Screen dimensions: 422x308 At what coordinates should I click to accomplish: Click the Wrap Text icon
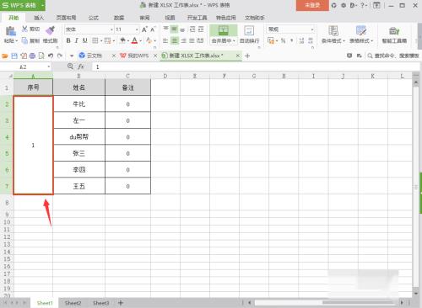coord(249,30)
